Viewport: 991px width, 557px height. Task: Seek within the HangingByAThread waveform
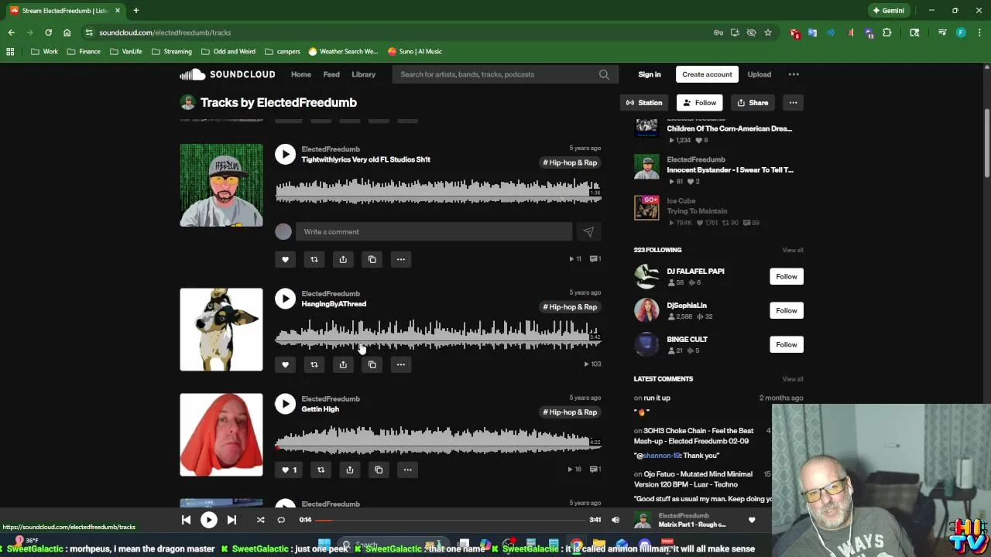pyautogui.click(x=437, y=335)
